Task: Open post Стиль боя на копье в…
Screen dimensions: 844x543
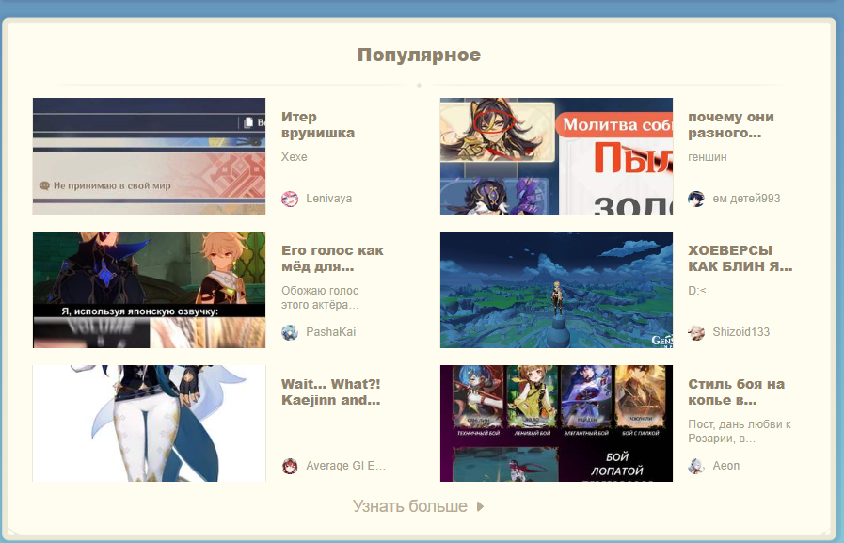Action: coord(736,391)
